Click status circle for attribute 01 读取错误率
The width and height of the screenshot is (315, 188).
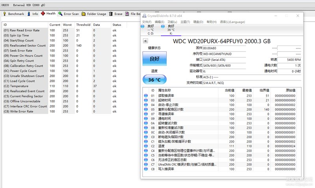(146, 96)
